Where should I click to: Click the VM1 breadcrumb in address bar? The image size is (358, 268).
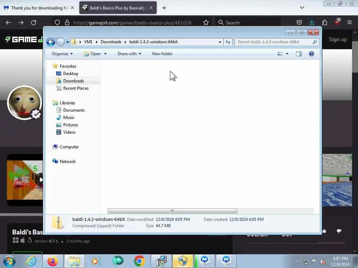click(88, 42)
